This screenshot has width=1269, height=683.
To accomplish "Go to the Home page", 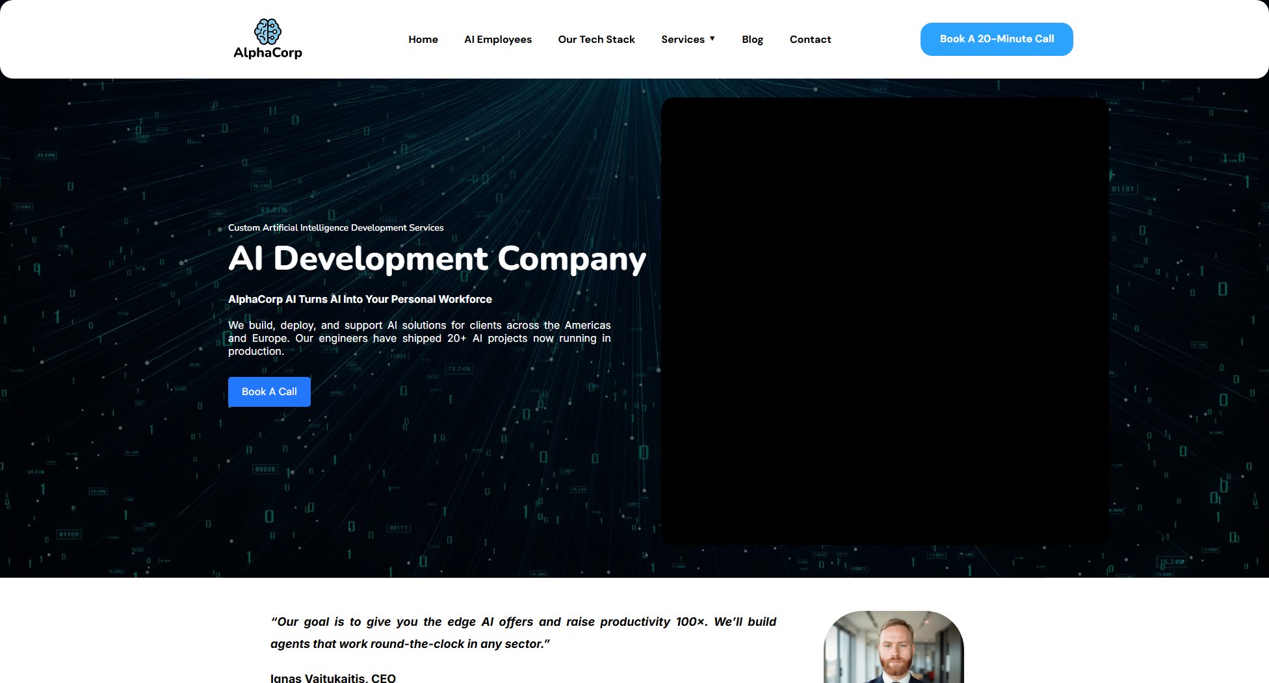I will click(423, 40).
